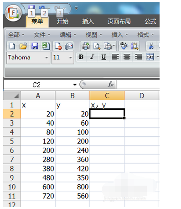Switch to the 开始 ribbon tab

pyautogui.click(x=62, y=21)
